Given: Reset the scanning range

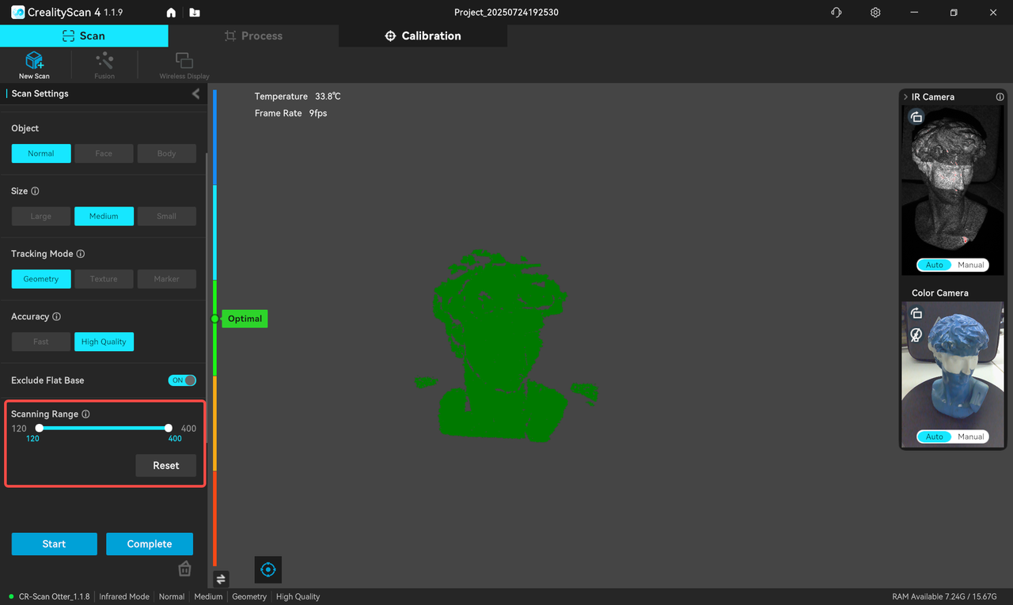Looking at the screenshot, I should pos(165,466).
